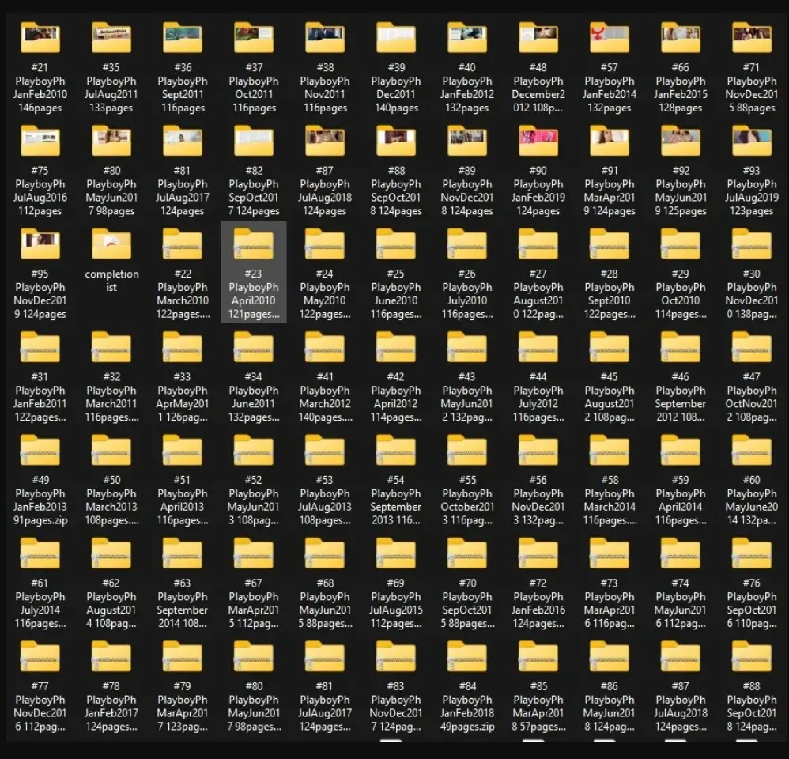The height and width of the screenshot is (759, 789).
Task: Pick the #91 PlayboyPh MarApr2019 folder
Action: coord(610,141)
